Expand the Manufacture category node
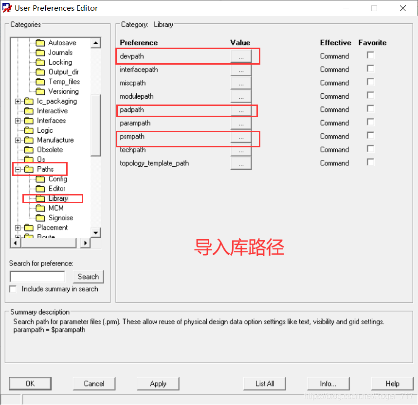The height and width of the screenshot is (405, 418). coord(18,140)
